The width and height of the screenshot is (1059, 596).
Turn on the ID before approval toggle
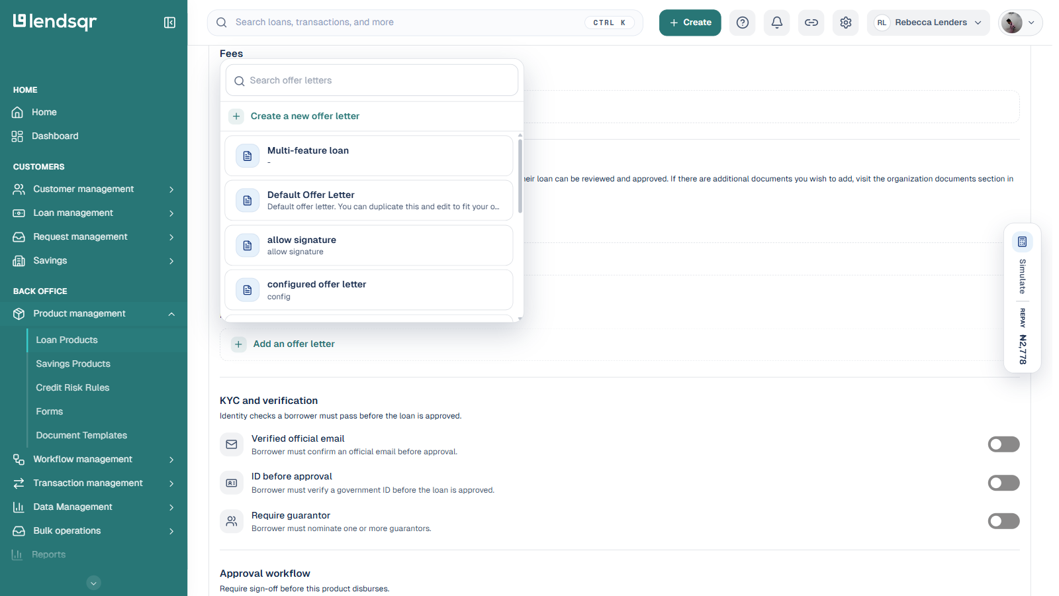pos(1003,483)
